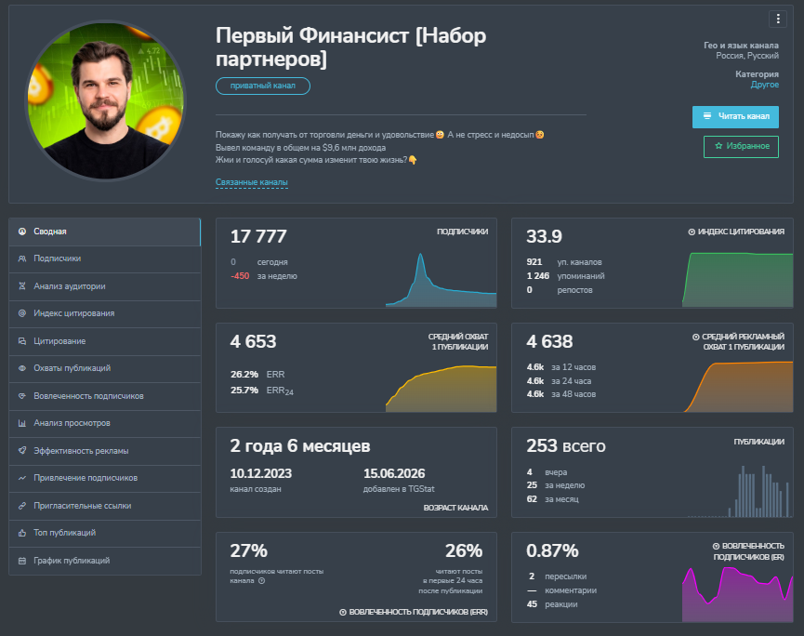
Task: Click the Другое category link
Action: pos(765,85)
